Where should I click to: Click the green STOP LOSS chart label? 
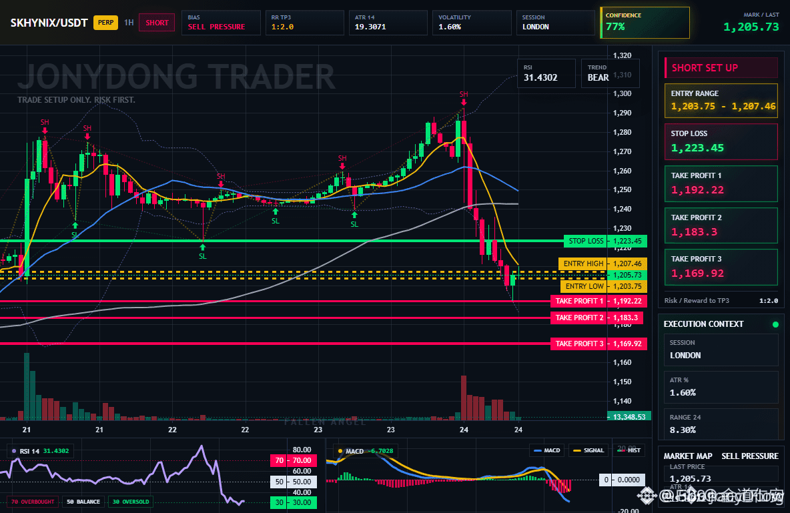coord(585,241)
